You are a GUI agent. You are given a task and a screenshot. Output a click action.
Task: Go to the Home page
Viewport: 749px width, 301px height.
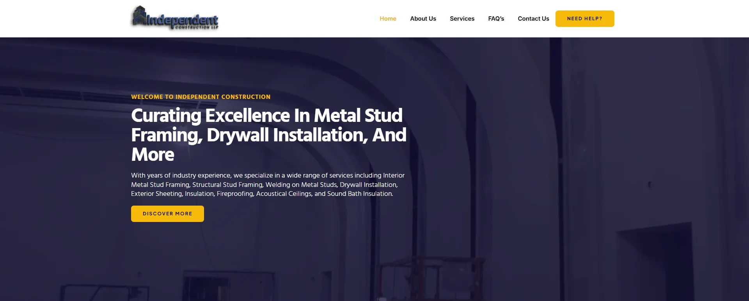(388, 19)
